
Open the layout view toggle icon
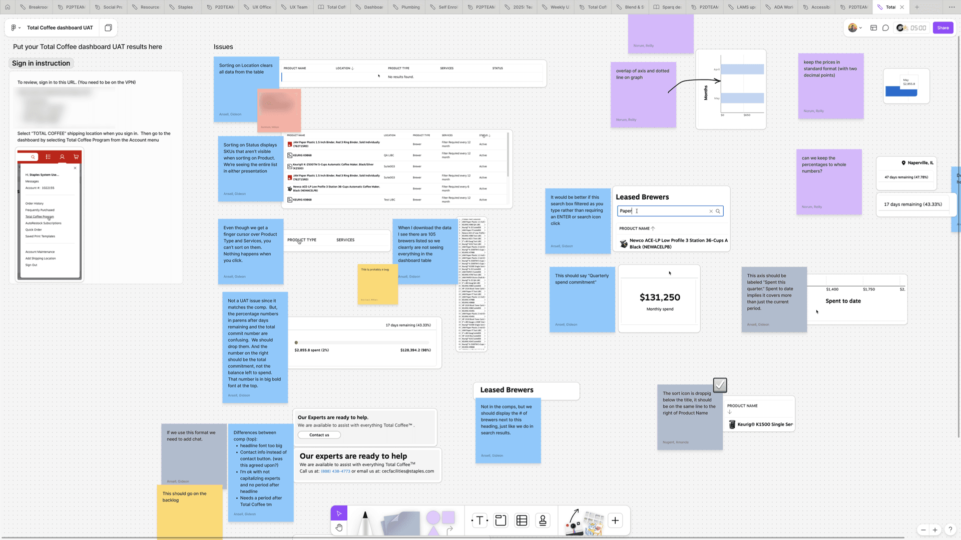click(873, 28)
